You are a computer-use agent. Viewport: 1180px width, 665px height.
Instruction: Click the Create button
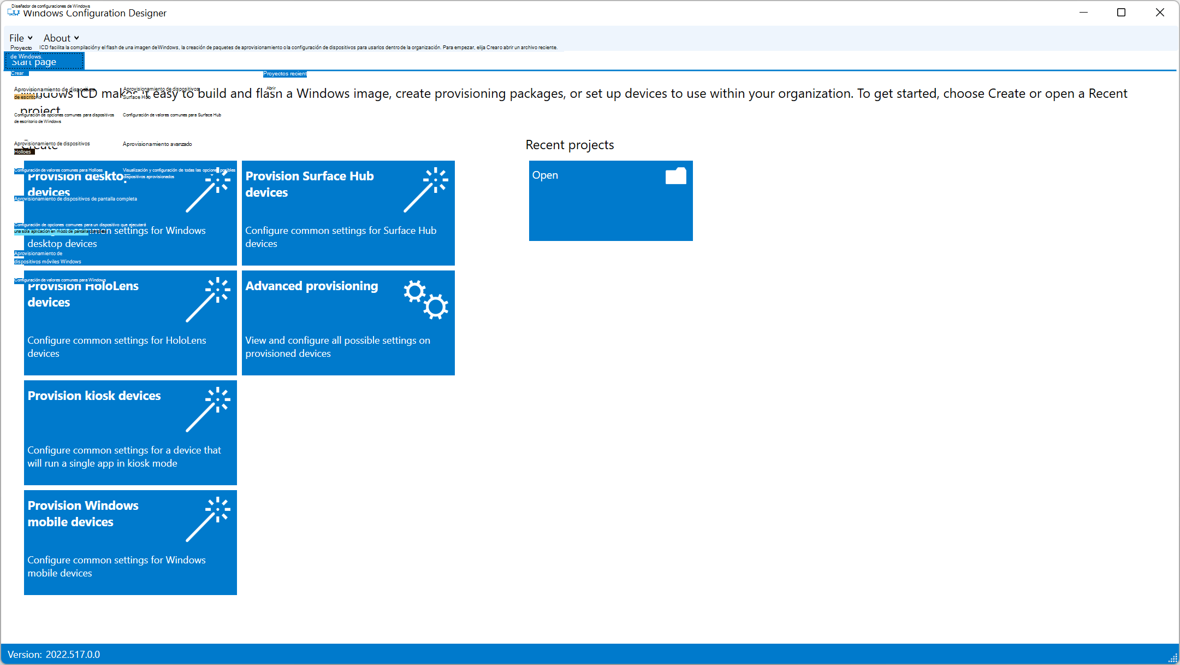tap(19, 74)
